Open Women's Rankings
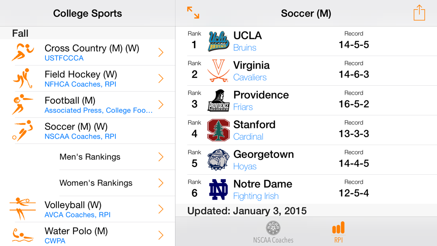 [96, 183]
